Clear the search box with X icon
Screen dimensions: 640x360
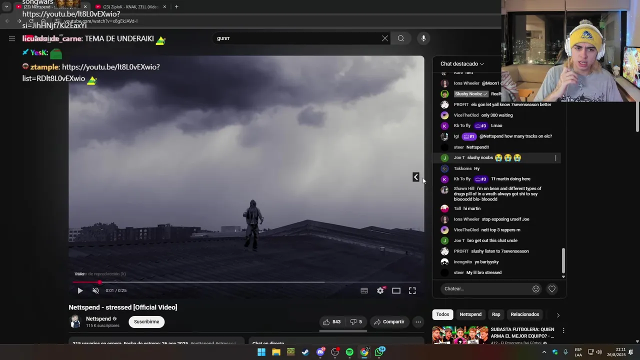(385, 38)
